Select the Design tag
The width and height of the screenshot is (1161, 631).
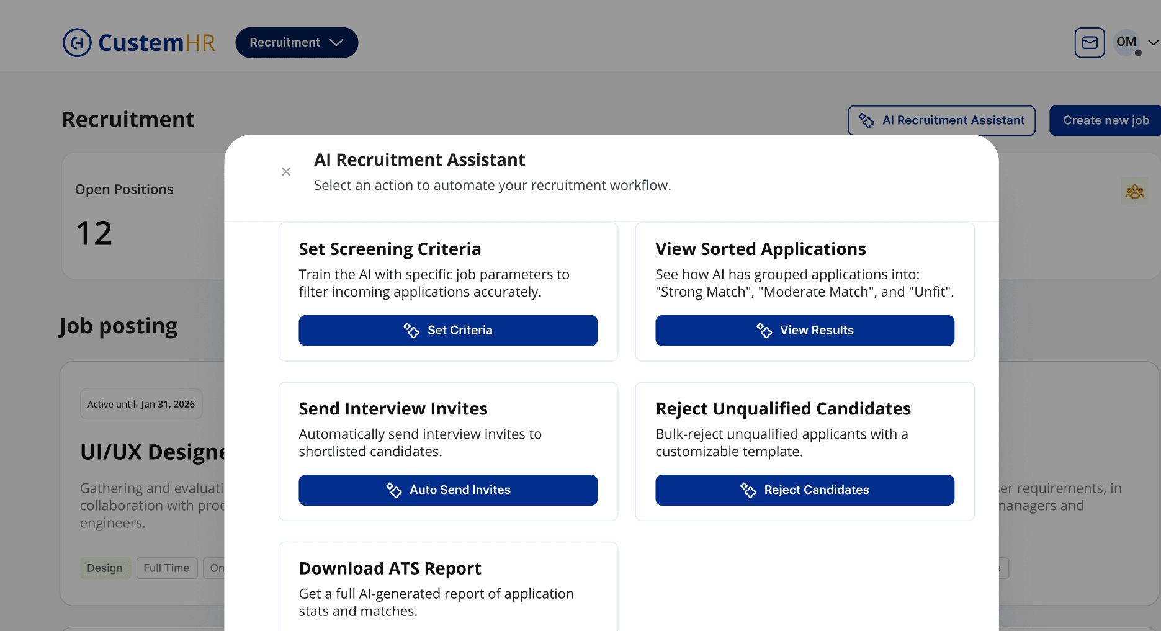click(105, 568)
